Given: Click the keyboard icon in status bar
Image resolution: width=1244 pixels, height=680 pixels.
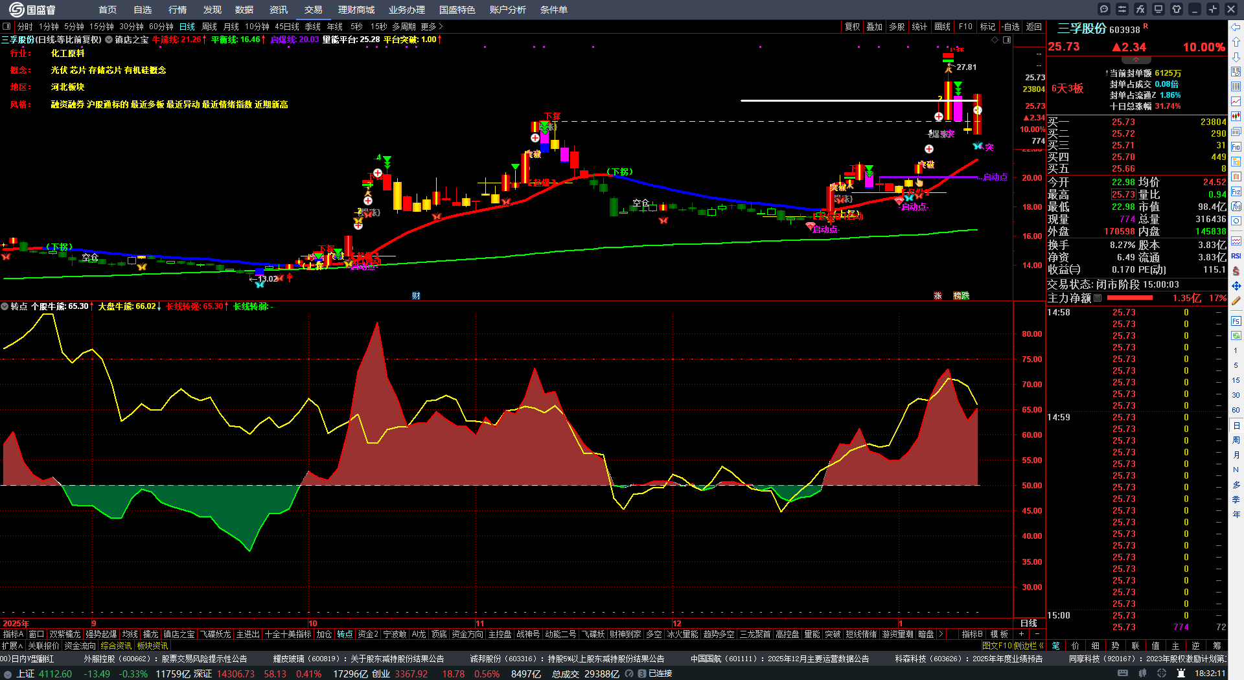Looking at the screenshot, I should 1123,674.
